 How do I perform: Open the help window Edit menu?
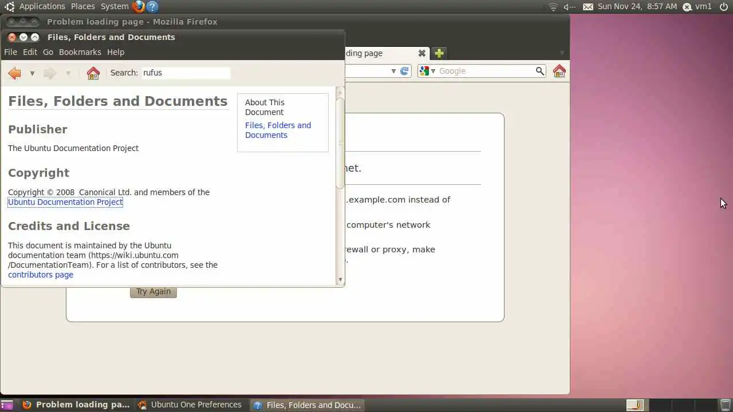[30, 52]
